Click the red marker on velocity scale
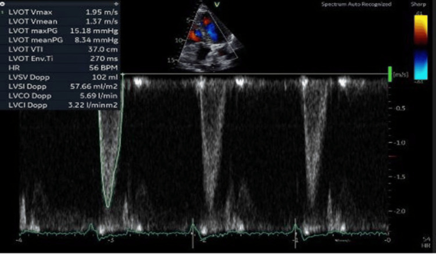436x254 pixels. (x=393, y=156)
